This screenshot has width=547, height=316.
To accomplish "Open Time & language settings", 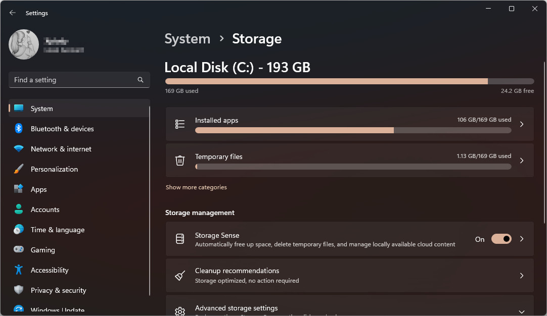I will (57, 230).
